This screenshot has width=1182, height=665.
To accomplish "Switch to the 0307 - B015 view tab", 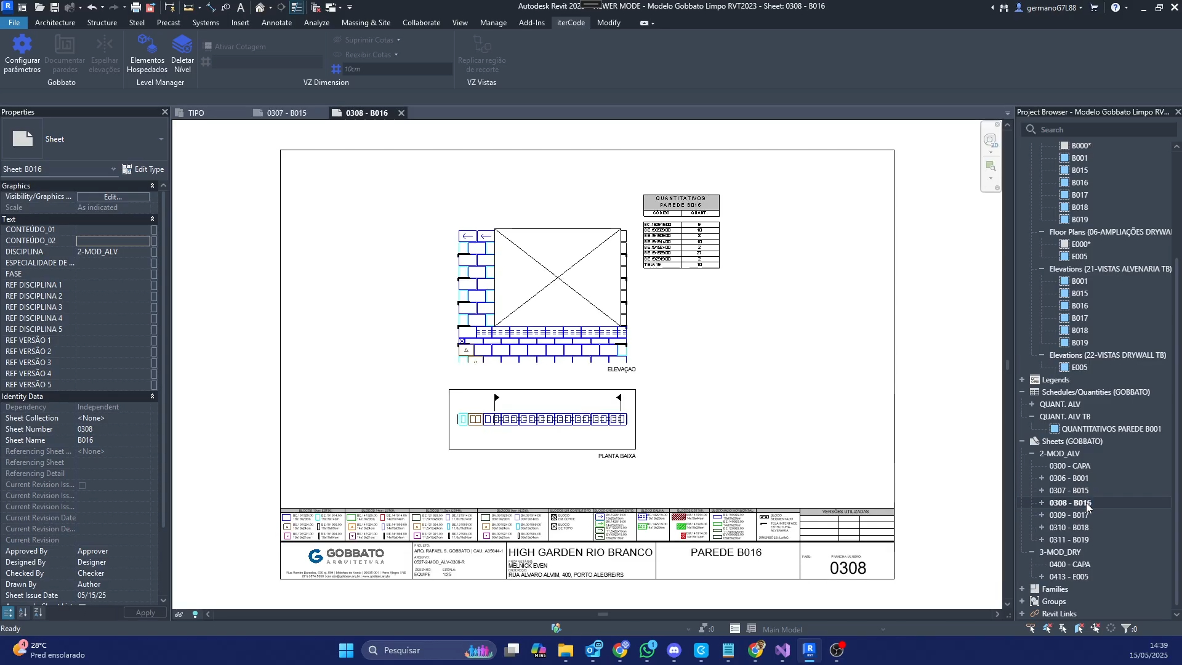I will tap(286, 113).
